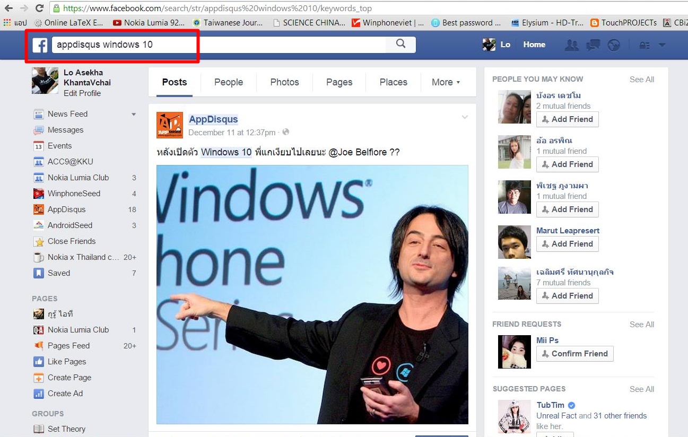Switch to the Posts tab
Image resolution: width=688 pixels, height=437 pixels.
tap(175, 82)
